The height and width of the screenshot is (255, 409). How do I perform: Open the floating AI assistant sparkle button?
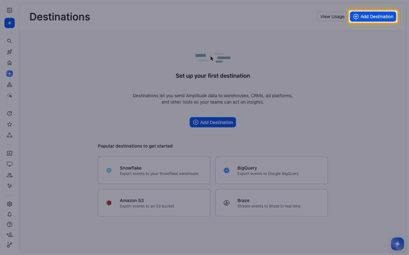pyautogui.click(x=397, y=244)
